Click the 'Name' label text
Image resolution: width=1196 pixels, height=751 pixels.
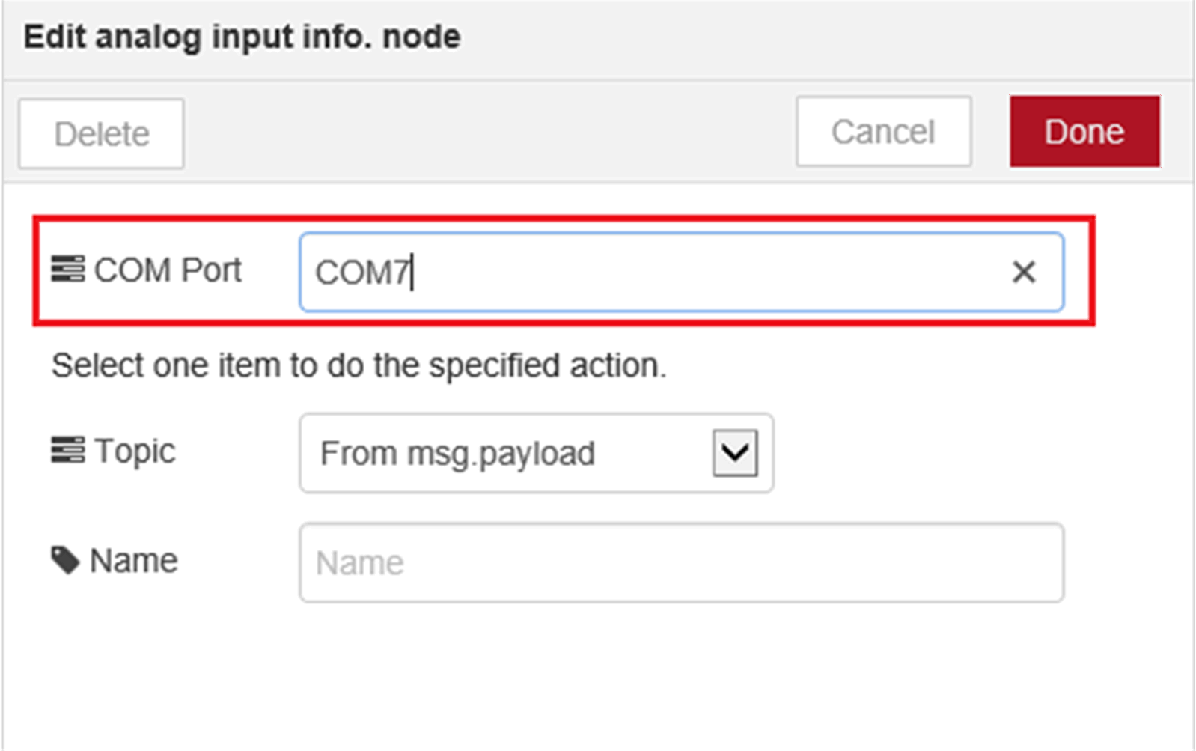click(x=134, y=561)
